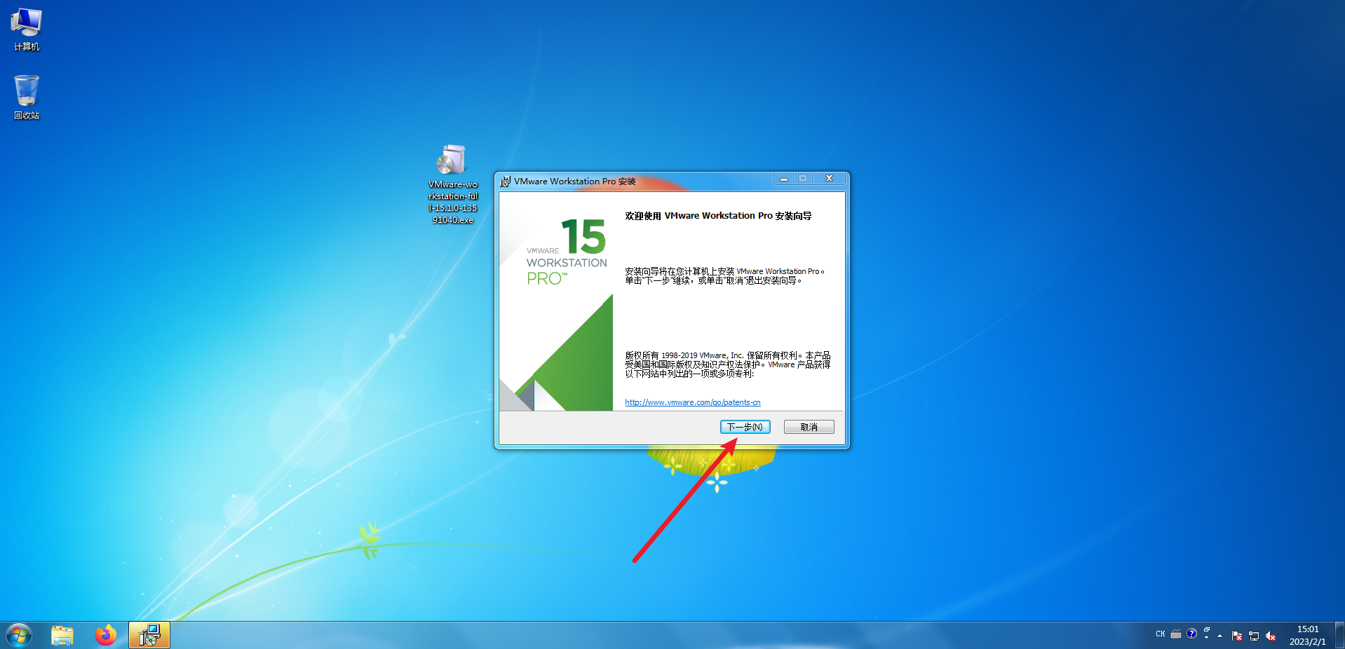Click the installer icon in the dialog title bar
The height and width of the screenshot is (649, 1345).
point(505,182)
